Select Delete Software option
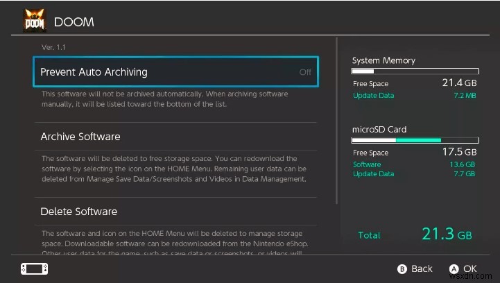Viewport: 500px width, 283px height. click(78, 212)
